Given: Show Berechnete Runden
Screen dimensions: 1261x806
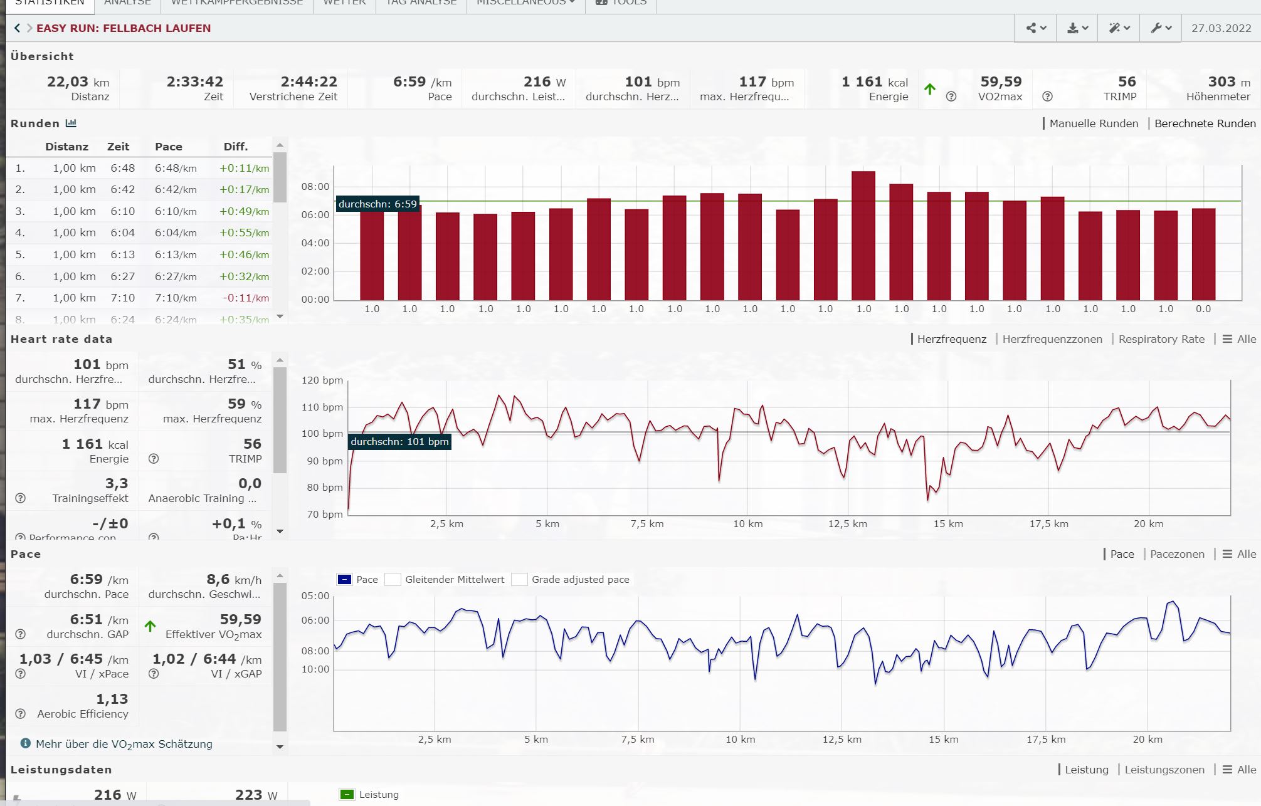Looking at the screenshot, I should tap(1205, 123).
